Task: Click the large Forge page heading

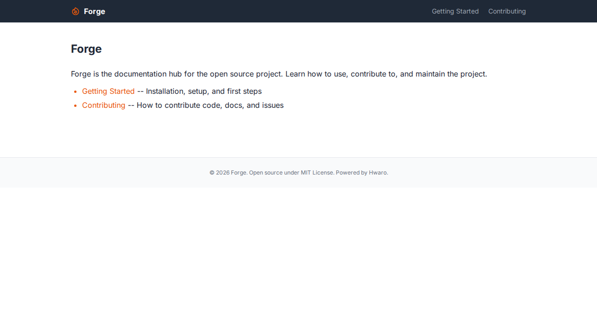Action: [x=86, y=49]
